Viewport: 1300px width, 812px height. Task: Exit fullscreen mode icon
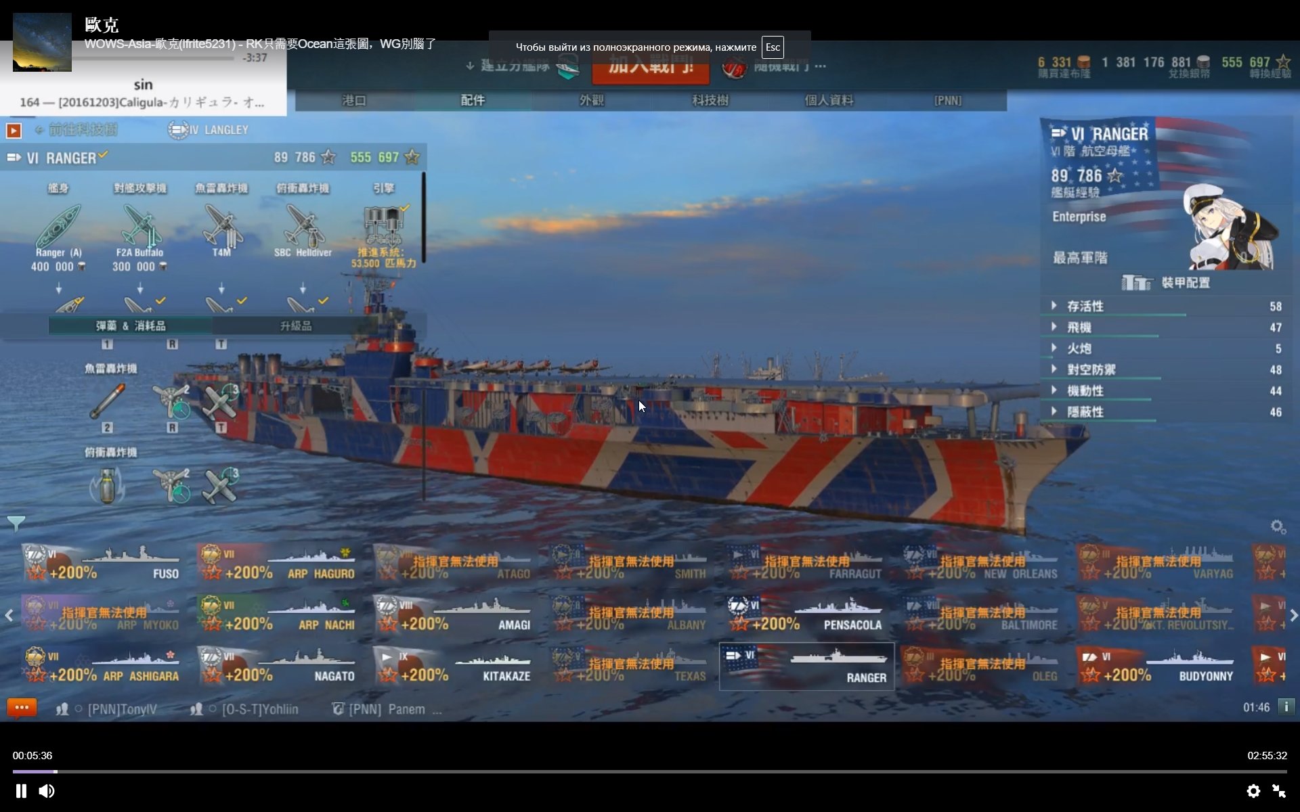tap(1279, 790)
